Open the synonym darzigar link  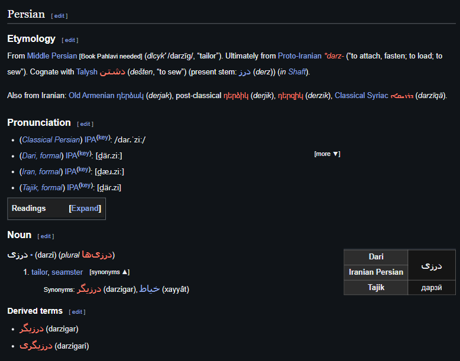[89, 290]
